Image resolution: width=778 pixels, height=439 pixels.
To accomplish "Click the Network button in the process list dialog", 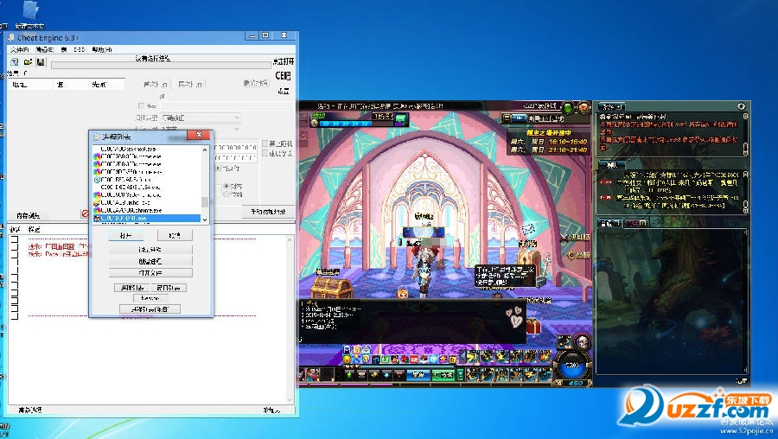I will click(x=150, y=298).
